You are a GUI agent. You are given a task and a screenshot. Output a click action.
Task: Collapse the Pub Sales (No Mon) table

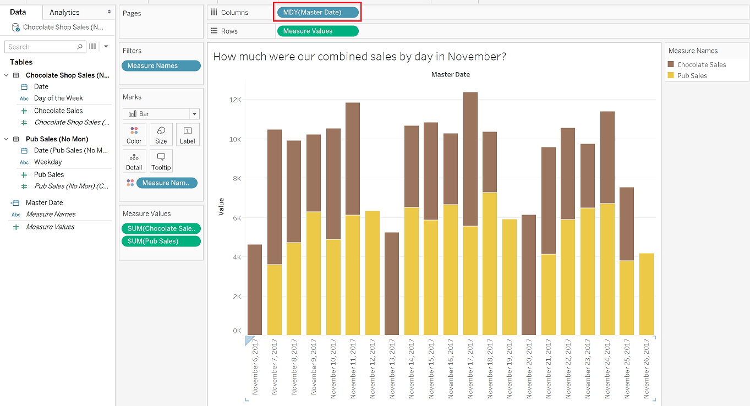tap(7, 139)
